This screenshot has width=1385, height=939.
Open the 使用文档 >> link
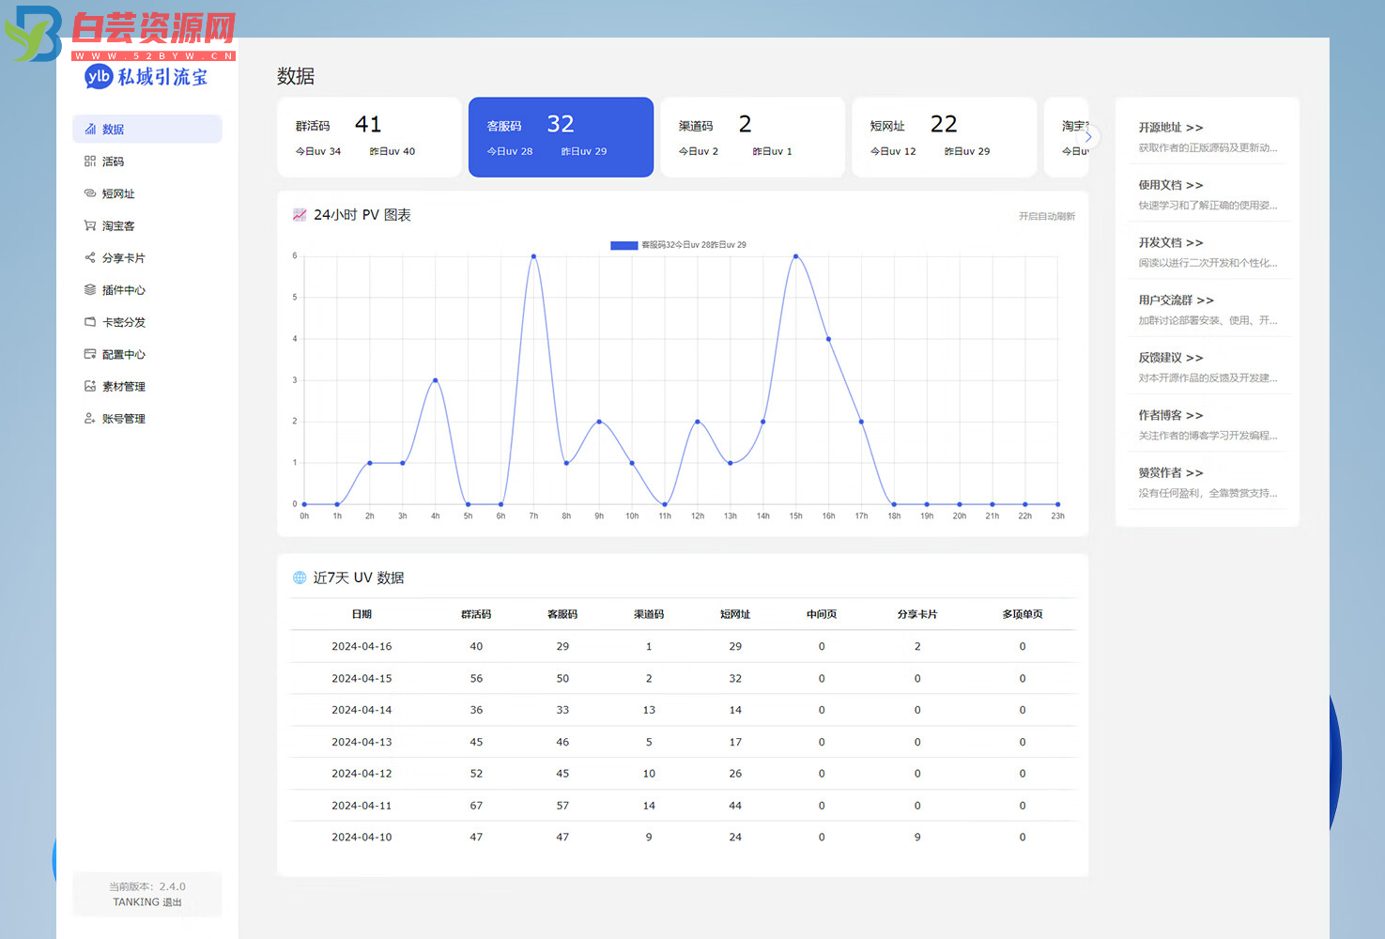1171,185
